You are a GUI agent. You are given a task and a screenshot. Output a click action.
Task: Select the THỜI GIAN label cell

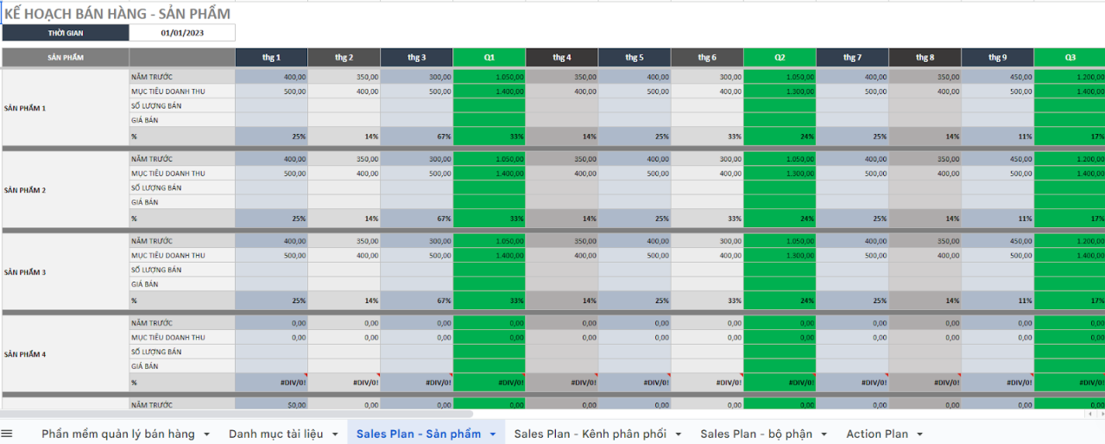(66, 33)
